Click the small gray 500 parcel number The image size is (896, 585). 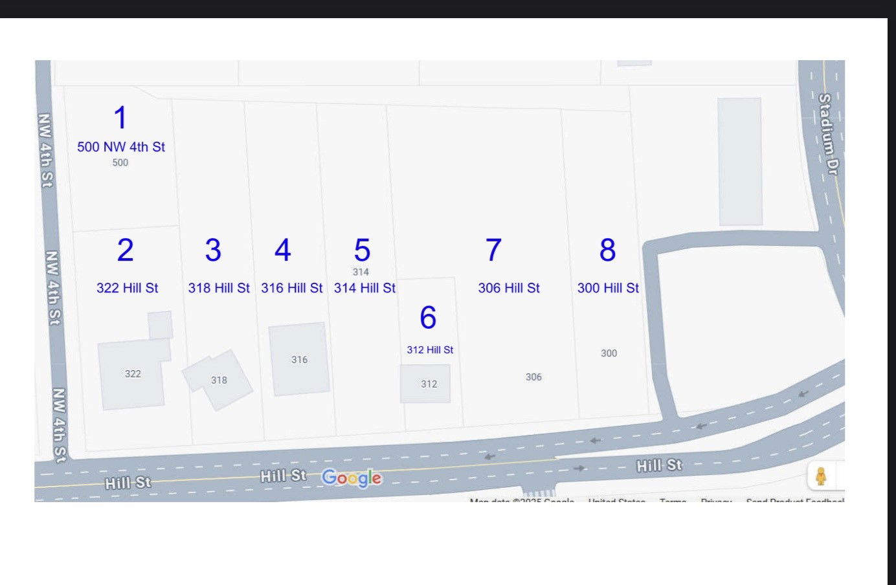[120, 162]
